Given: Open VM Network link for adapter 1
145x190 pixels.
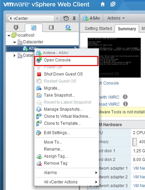Looking at the screenshot, I should (139, 168).
